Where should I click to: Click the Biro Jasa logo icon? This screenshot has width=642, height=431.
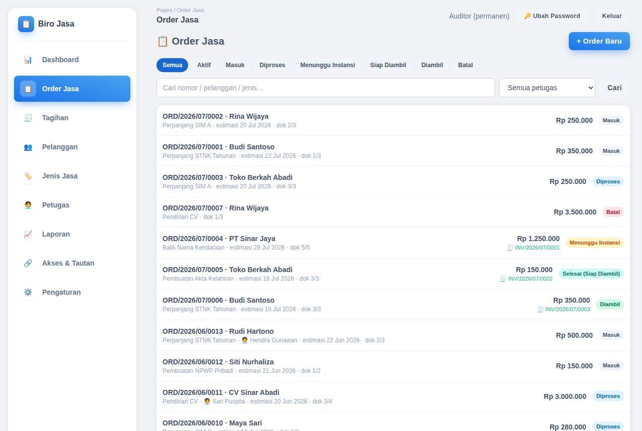pos(26,24)
